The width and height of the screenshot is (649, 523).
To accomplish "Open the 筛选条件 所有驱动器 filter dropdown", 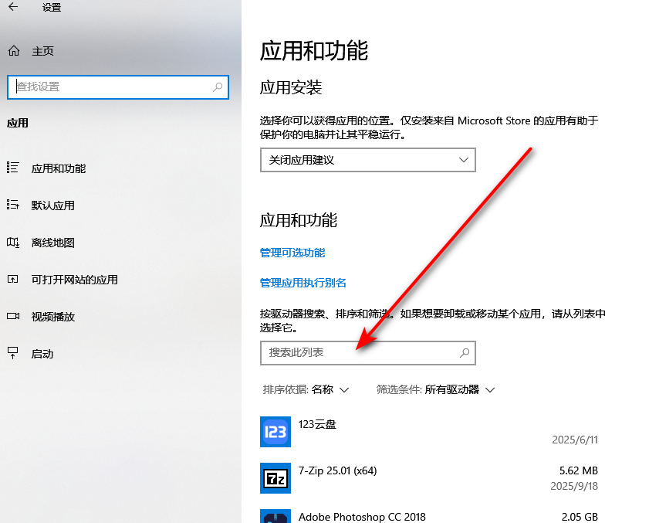I will pos(435,390).
